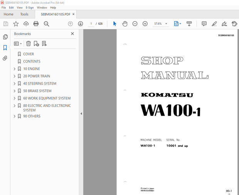This screenshot has height=195, width=239.
Task: Select the Highlight text pen
Action: click(x=214, y=24)
